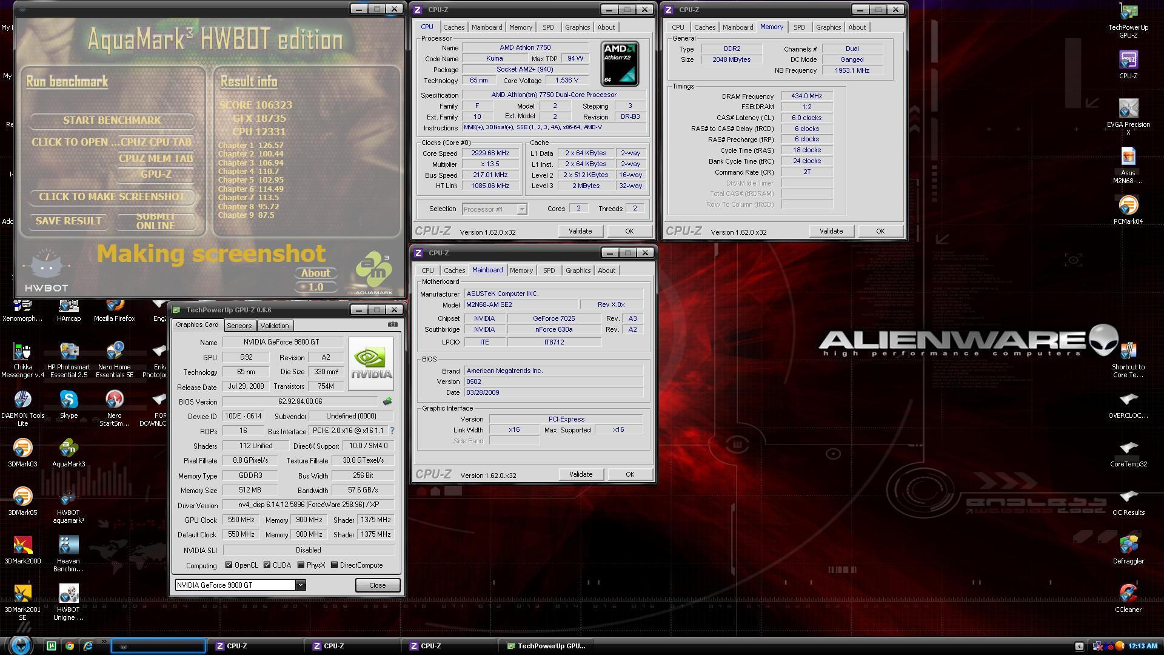The image size is (1164, 655).
Task: Open Nero Home Essentials SE icon
Action: tap(115, 360)
